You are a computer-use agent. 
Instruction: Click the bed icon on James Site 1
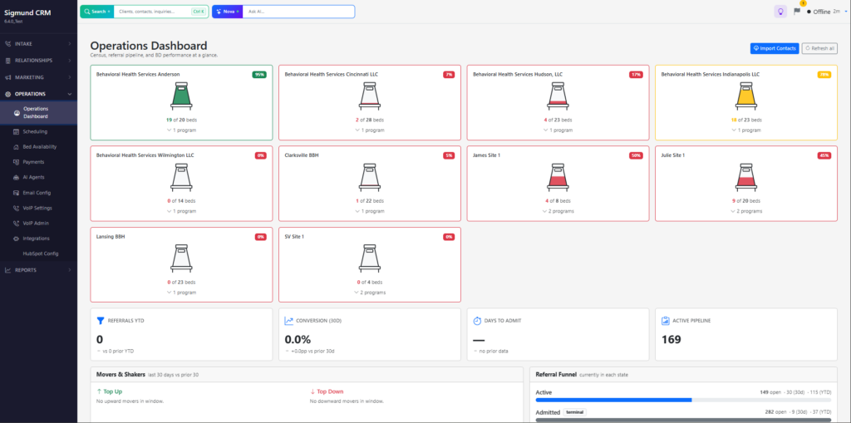pyautogui.click(x=558, y=176)
